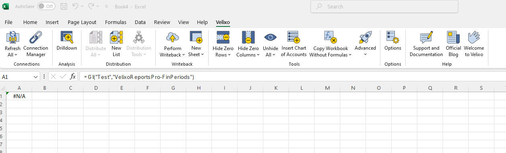Launch the Drilldown analysis tool

click(67, 41)
